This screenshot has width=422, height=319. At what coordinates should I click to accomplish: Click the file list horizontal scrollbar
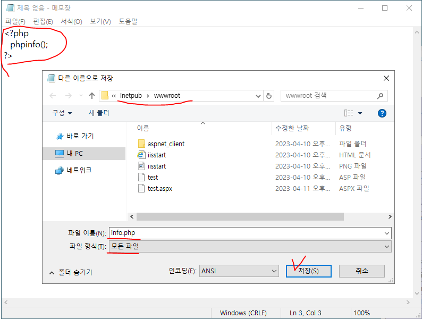point(240,217)
